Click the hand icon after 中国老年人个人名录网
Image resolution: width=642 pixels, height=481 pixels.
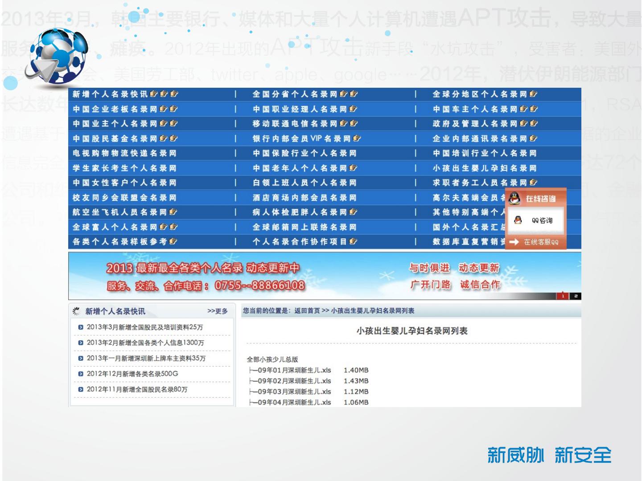click(353, 168)
